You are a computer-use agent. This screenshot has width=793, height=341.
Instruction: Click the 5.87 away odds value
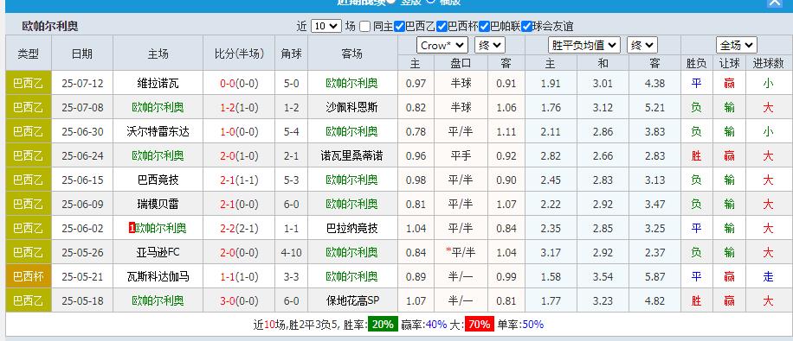click(x=654, y=276)
